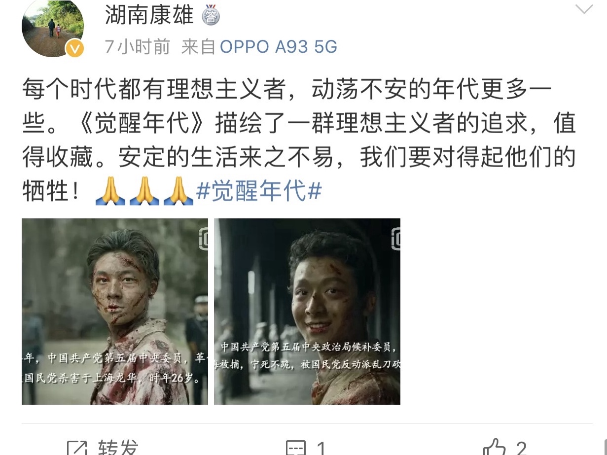Expand the post options chevron menu

pos(584,10)
